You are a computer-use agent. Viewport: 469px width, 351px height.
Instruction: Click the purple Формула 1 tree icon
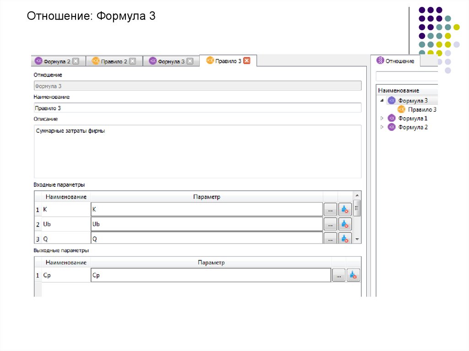point(392,118)
